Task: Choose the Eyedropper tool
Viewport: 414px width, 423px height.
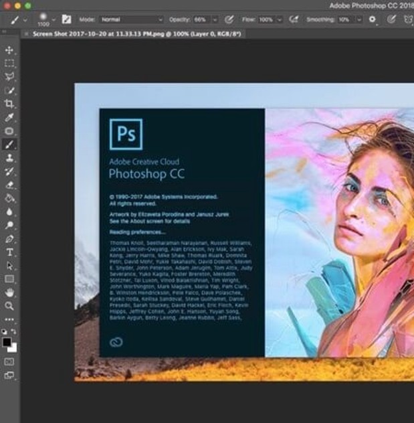Action: 9,118
